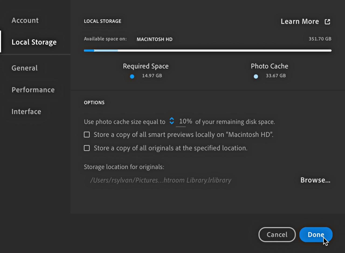The image size is (345, 253).
Task: Click the Learn More link
Action: click(300, 22)
